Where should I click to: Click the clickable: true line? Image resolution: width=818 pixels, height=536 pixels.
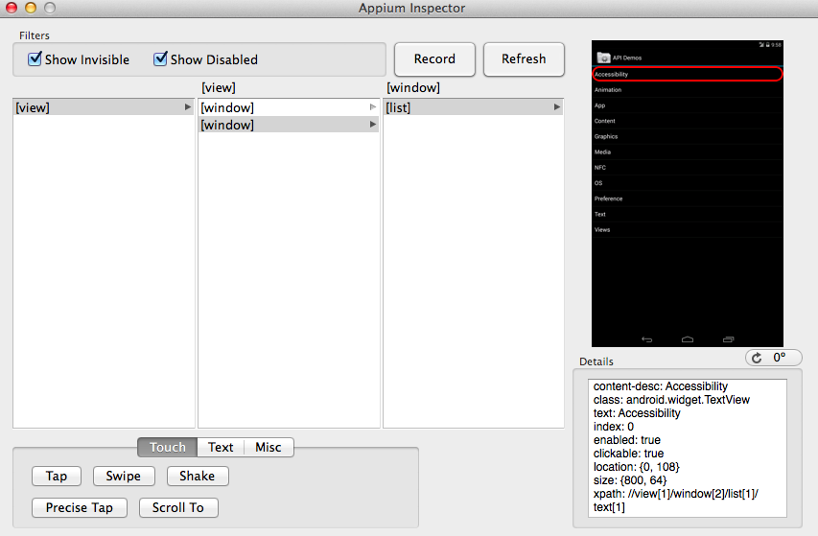tap(628, 454)
